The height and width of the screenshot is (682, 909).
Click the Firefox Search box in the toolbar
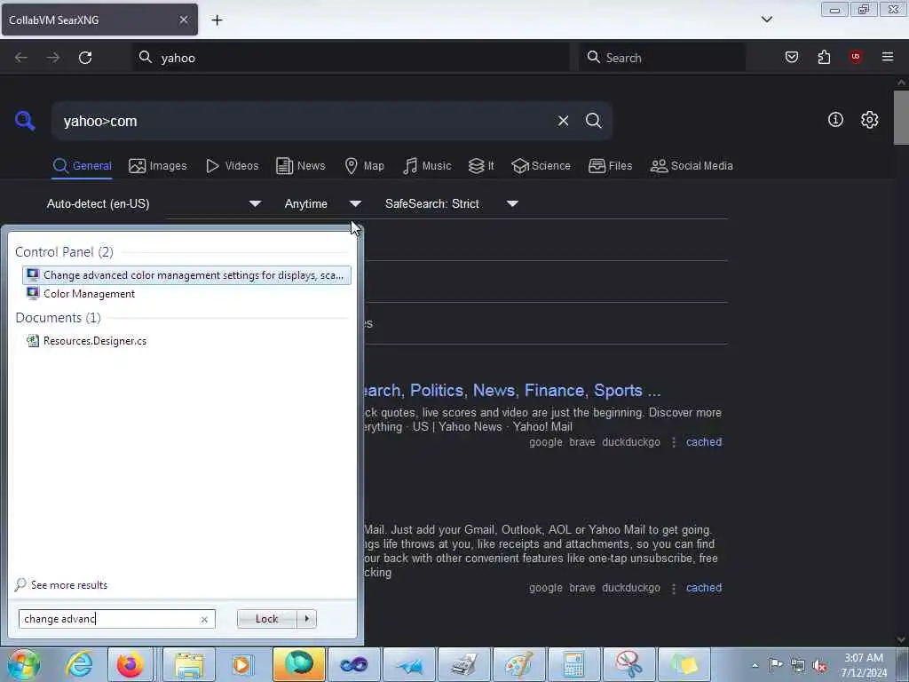point(662,58)
